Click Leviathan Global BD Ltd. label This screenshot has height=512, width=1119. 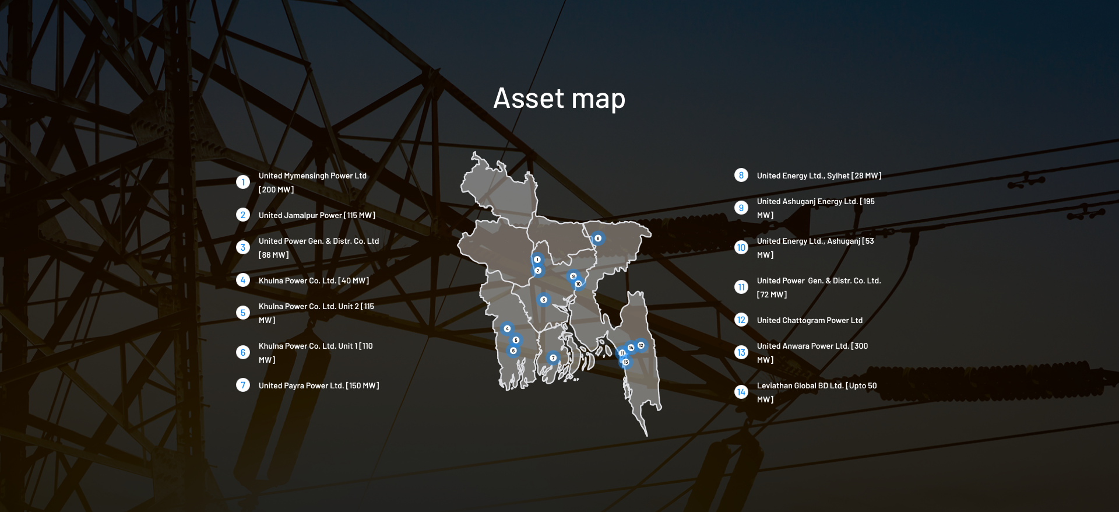(817, 392)
